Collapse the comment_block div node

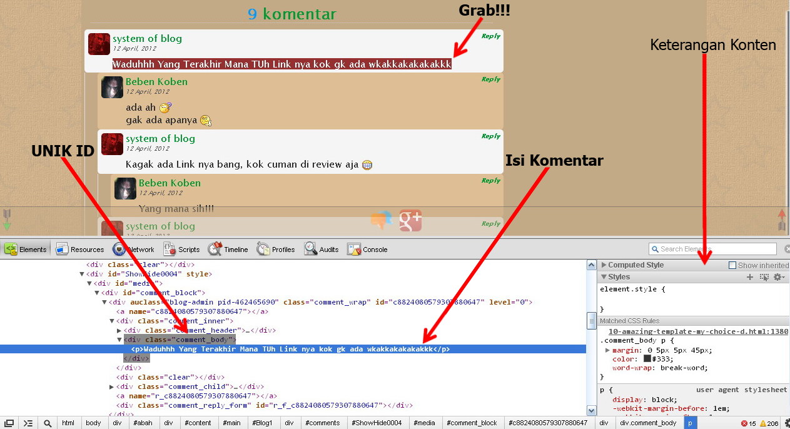(97, 293)
